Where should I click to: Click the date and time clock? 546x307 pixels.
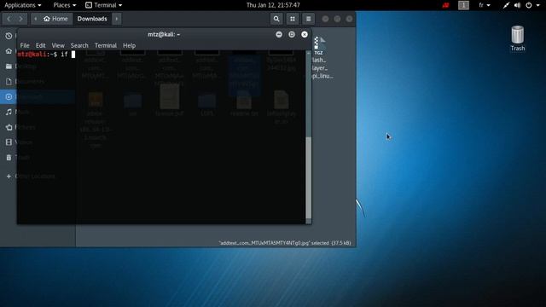tap(273, 5)
